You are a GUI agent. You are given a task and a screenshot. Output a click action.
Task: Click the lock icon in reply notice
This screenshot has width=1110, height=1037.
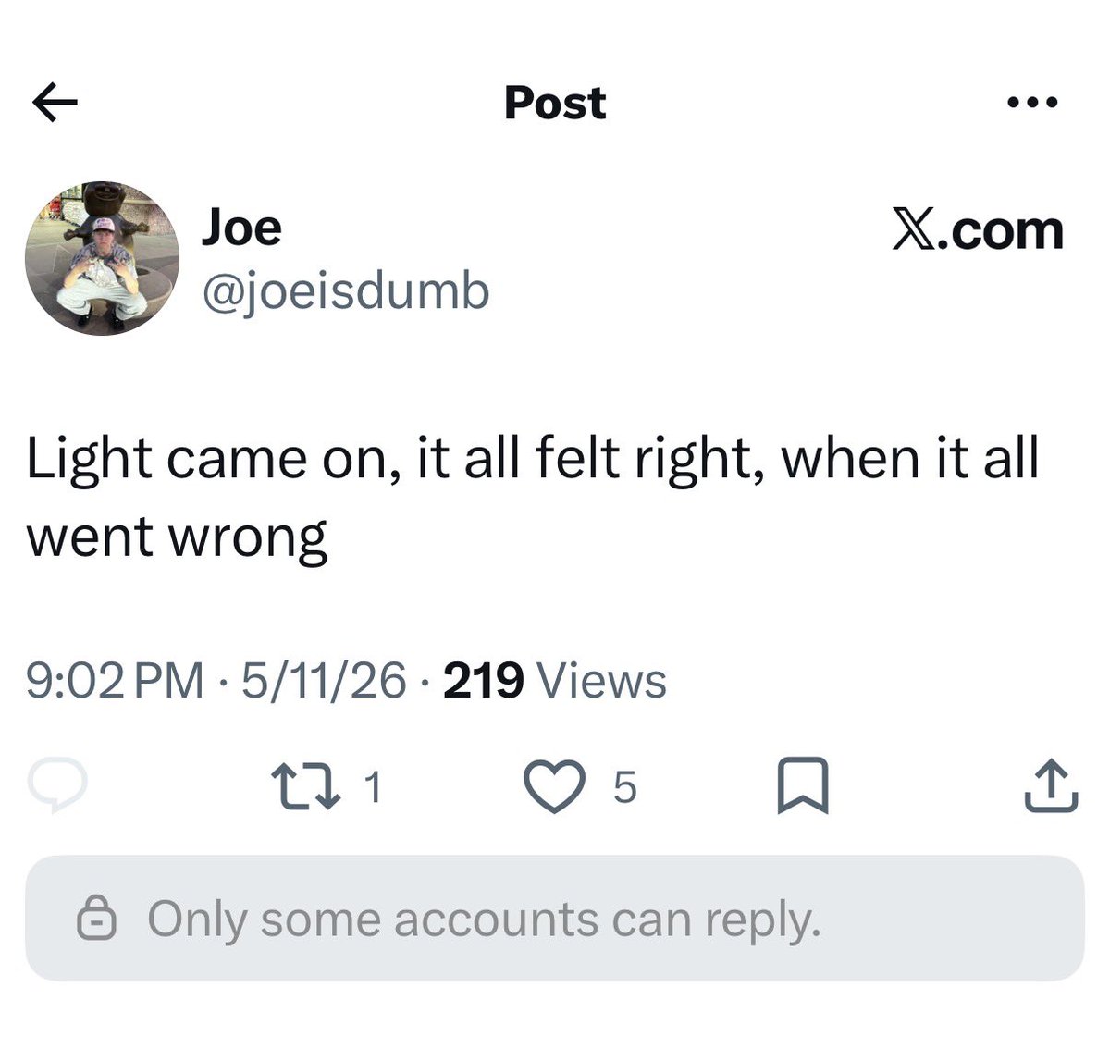click(96, 919)
